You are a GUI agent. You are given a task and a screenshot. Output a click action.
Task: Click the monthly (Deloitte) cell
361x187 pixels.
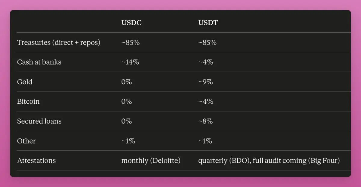point(151,161)
